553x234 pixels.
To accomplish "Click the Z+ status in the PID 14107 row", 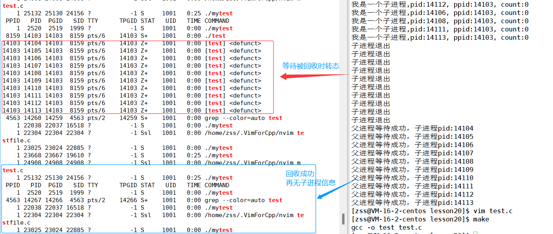I will 144,66.
